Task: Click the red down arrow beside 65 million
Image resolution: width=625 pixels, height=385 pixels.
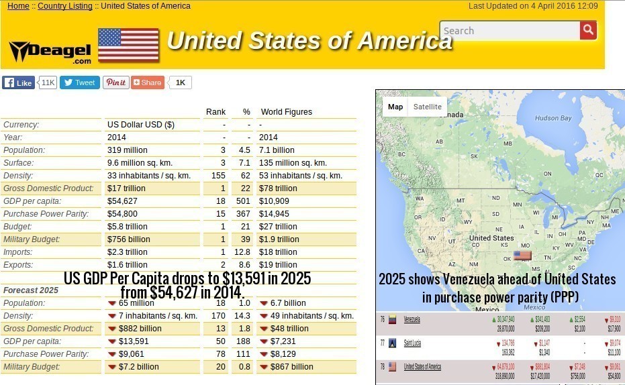Action: click(112, 303)
